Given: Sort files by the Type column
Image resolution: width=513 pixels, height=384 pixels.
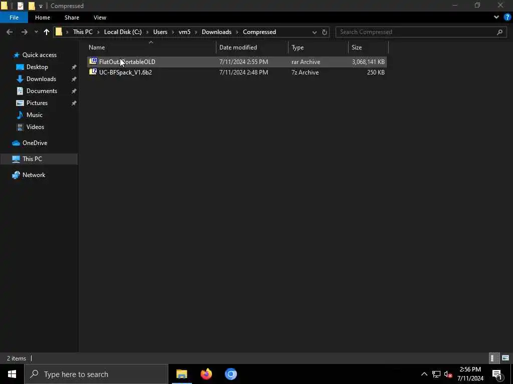Looking at the screenshot, I should [298, 47].
